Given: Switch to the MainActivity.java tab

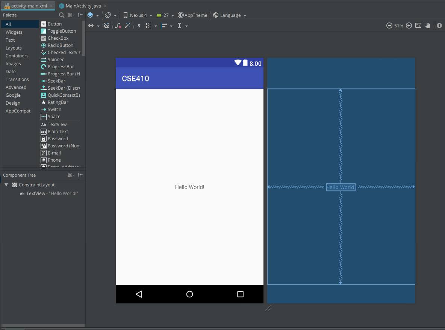Looking at the screenshot, I should 83,6.
